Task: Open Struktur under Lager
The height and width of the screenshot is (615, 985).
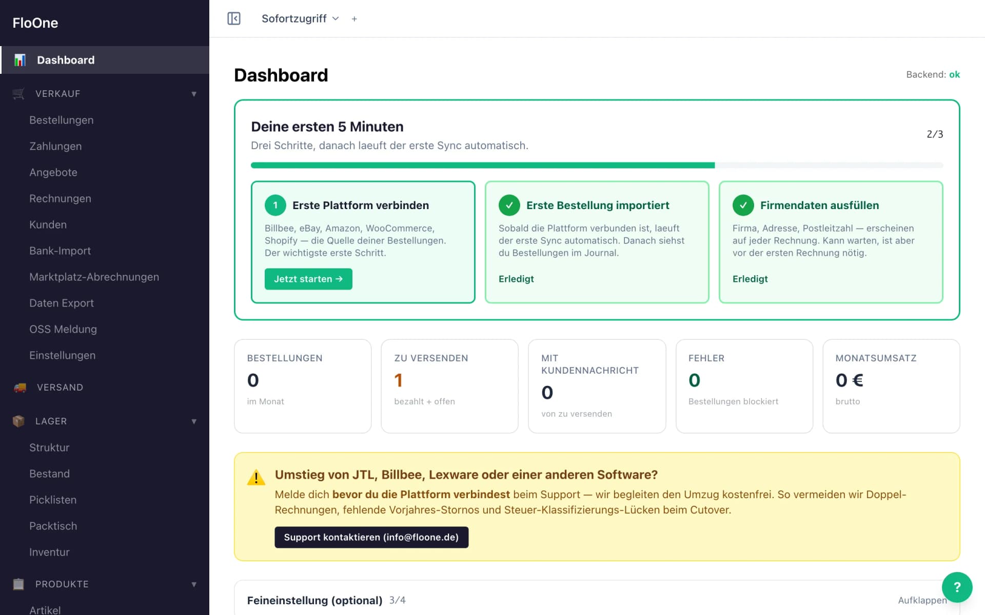Action: click(x=49, y=447)
